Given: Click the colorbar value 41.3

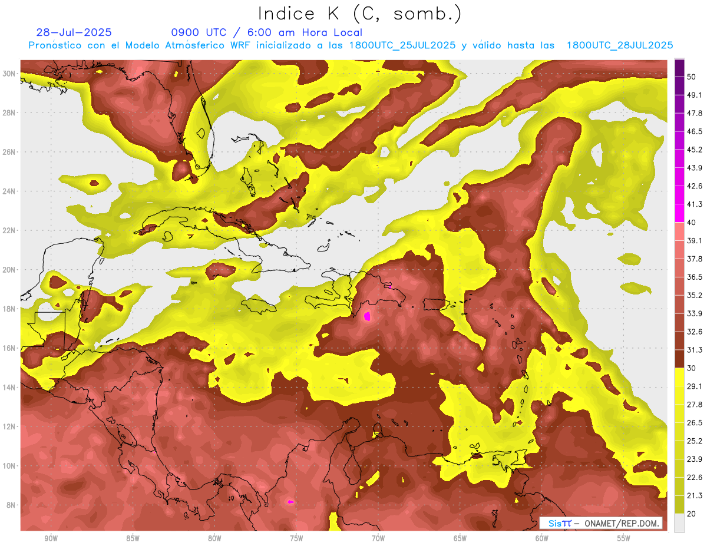Looking at the screenshot, I should click(x=695, y=204).
